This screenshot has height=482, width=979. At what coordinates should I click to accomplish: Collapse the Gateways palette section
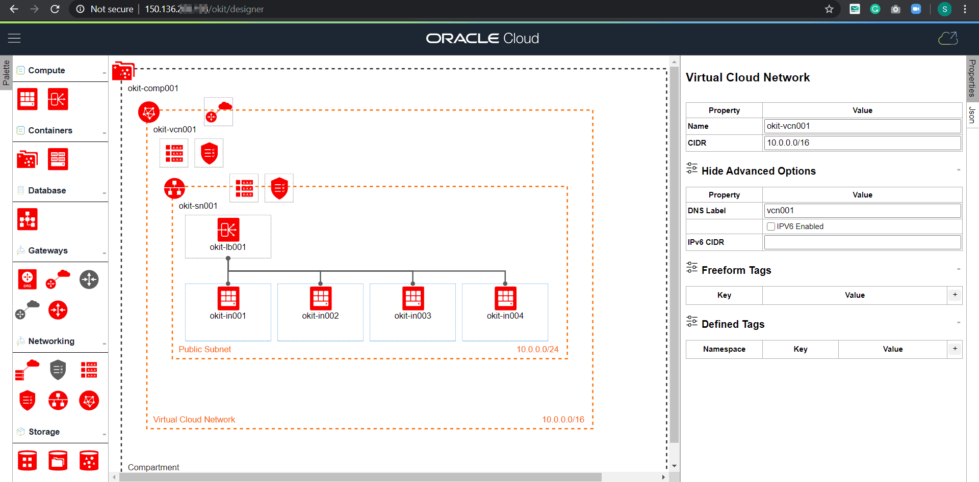pyautogui.click(x=104, y=253)
